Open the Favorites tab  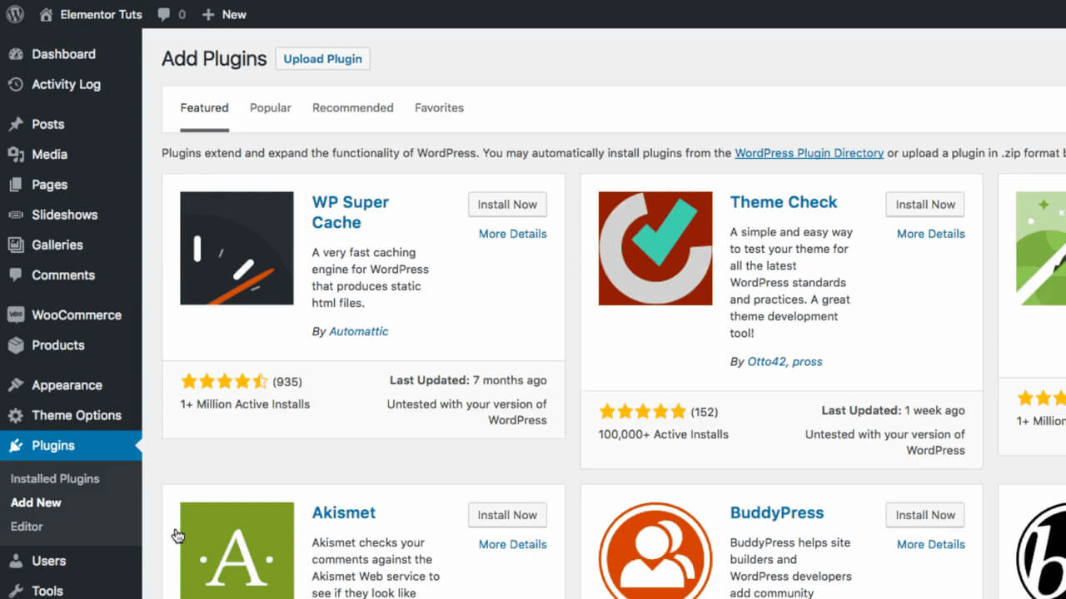(x=439, y=107)
